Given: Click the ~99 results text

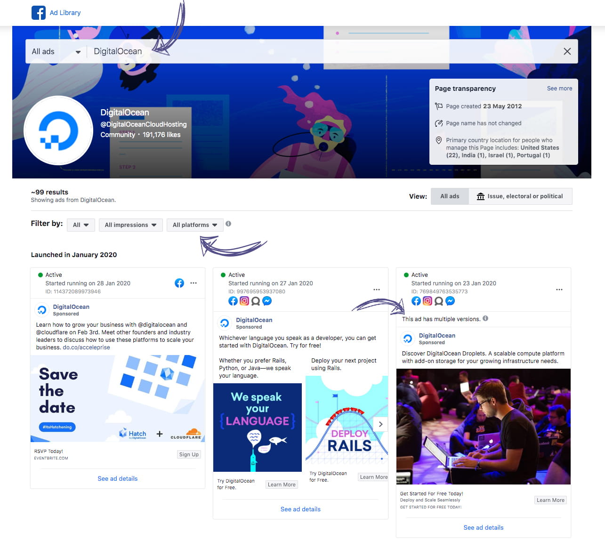Looking at the screenshot, I should point(49,192).
